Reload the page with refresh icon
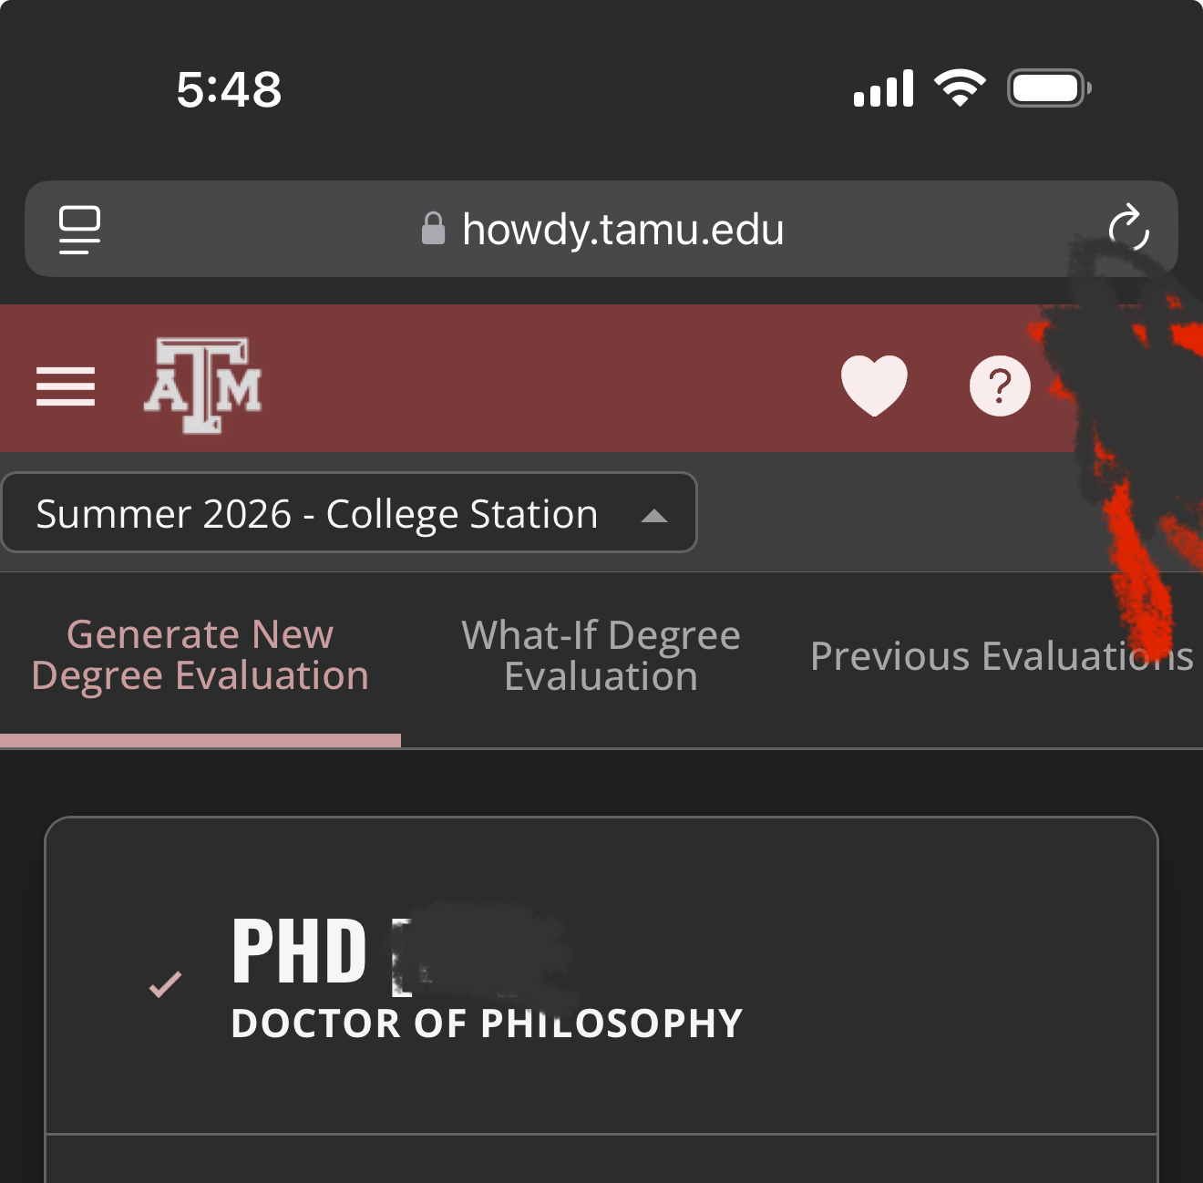The width and height of the screenshot is (1203, 1183). [1128, 227]
